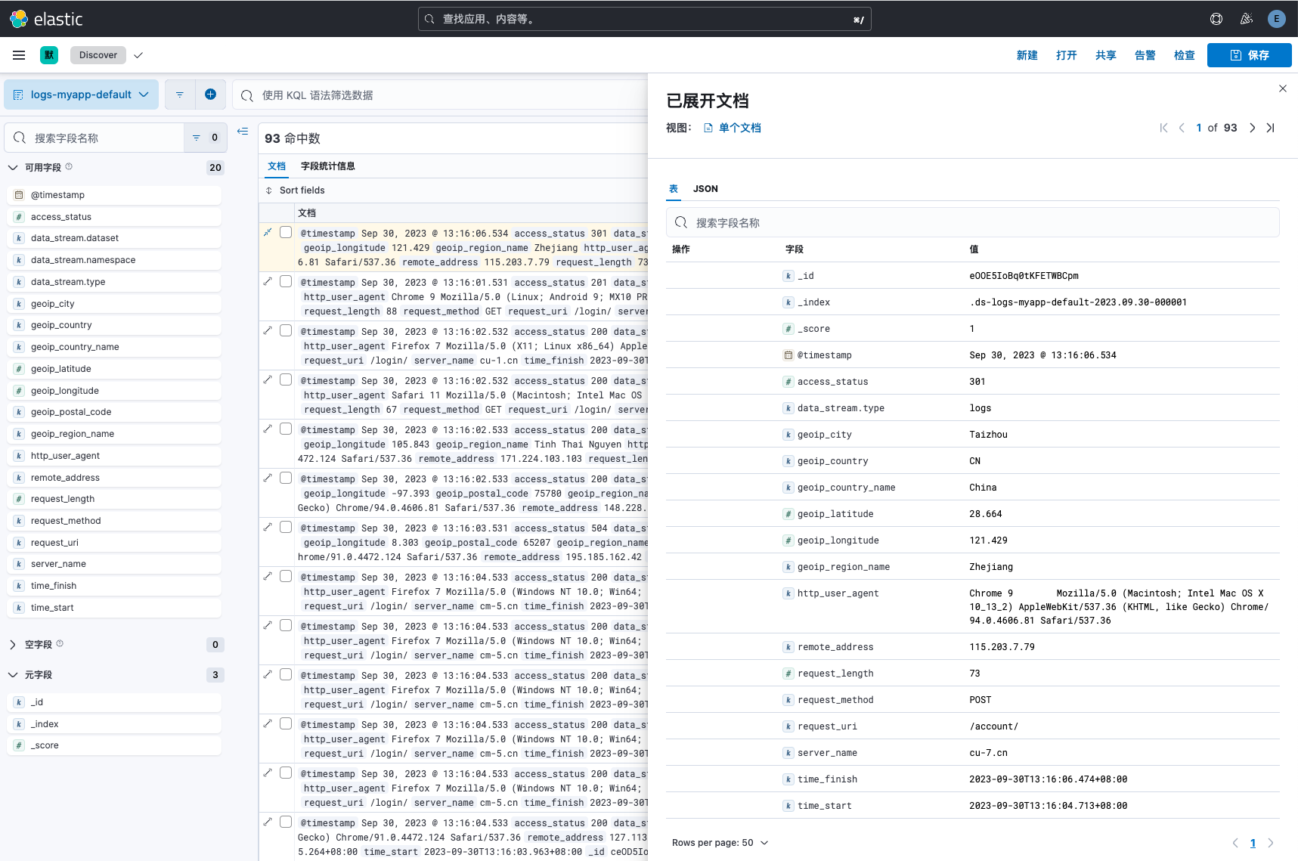Click the previous page arrow in flyout
This screenshot has height=861, width=1298.
[1235, 843]
